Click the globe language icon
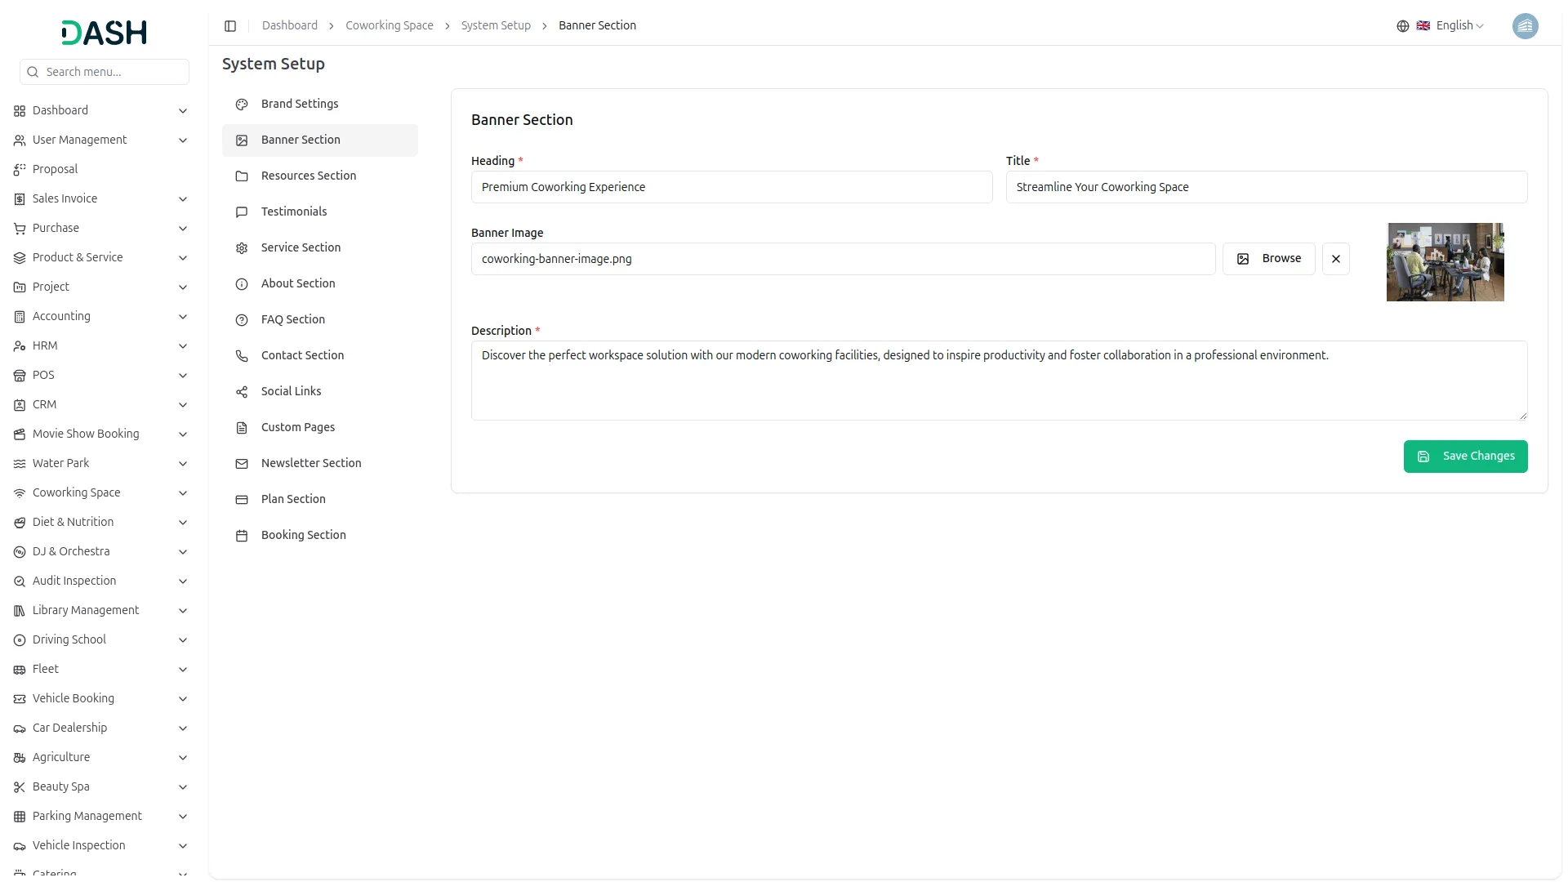 1402,26
